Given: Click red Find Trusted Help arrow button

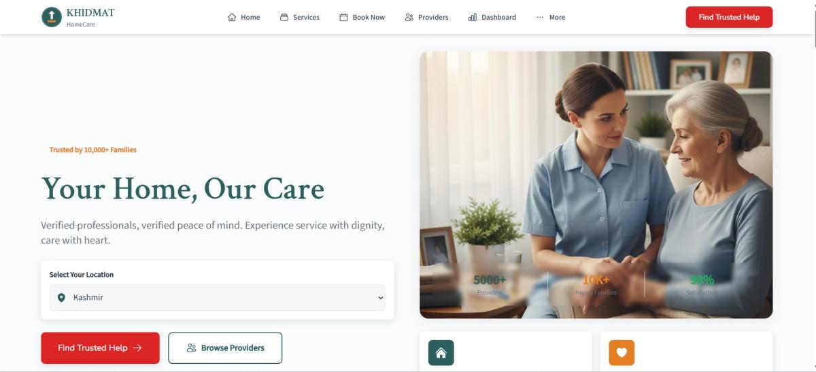Looking at the screenshot, I should pyautogui.click(x=100, y=348).
